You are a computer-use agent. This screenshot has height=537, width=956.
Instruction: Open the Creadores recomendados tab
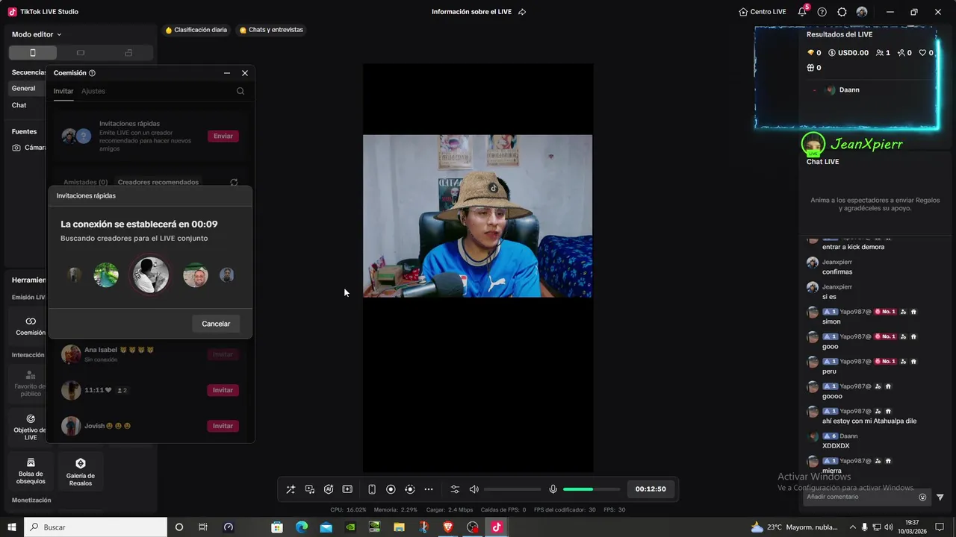(158, 182)
